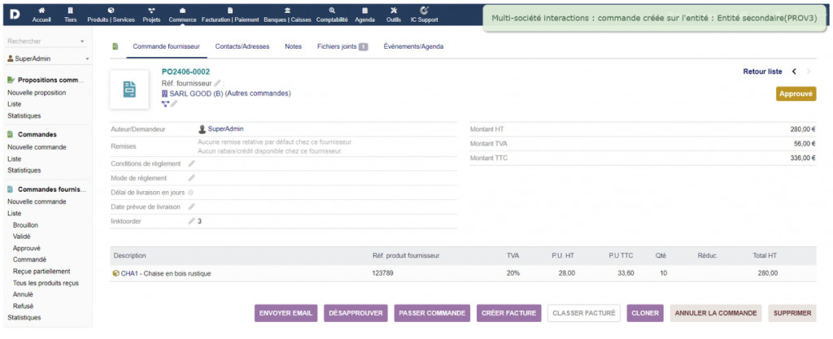833x339 pixels.
Task: Expand the SuperAdmin user dropdown
Action: [x=46, y=59]
